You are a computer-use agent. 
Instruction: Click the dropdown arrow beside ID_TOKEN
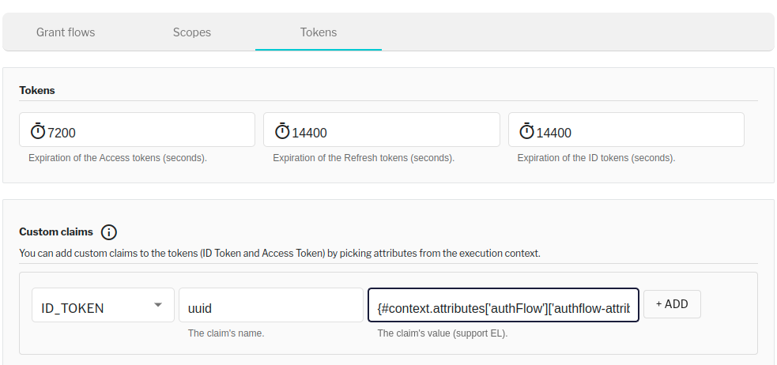[158, 305]
